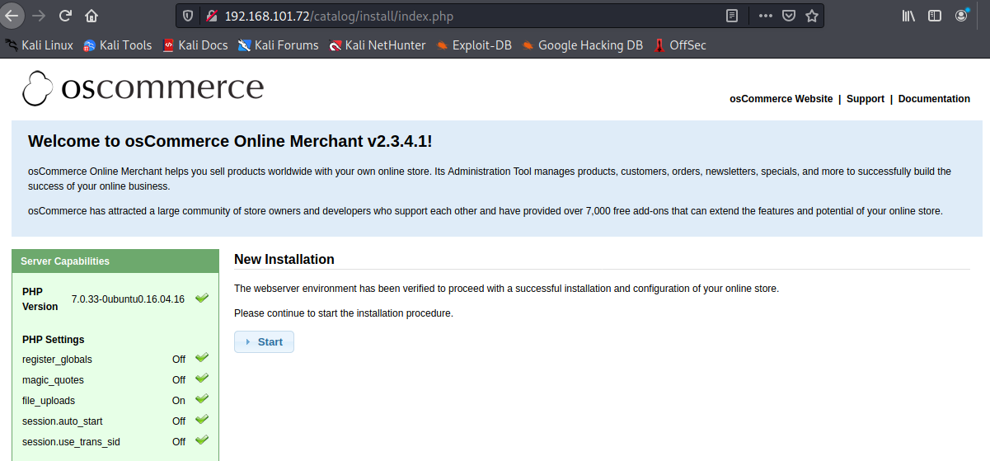The image size is (990, 461).
Task: Click the session.auto_start green checkmark
Action: pos(202,420)
